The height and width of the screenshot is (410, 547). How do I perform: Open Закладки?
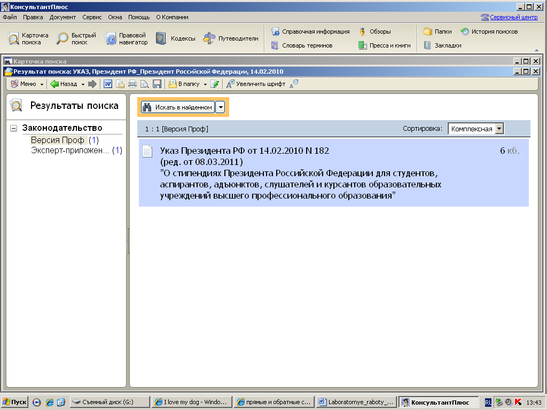(x=442, y=45)
